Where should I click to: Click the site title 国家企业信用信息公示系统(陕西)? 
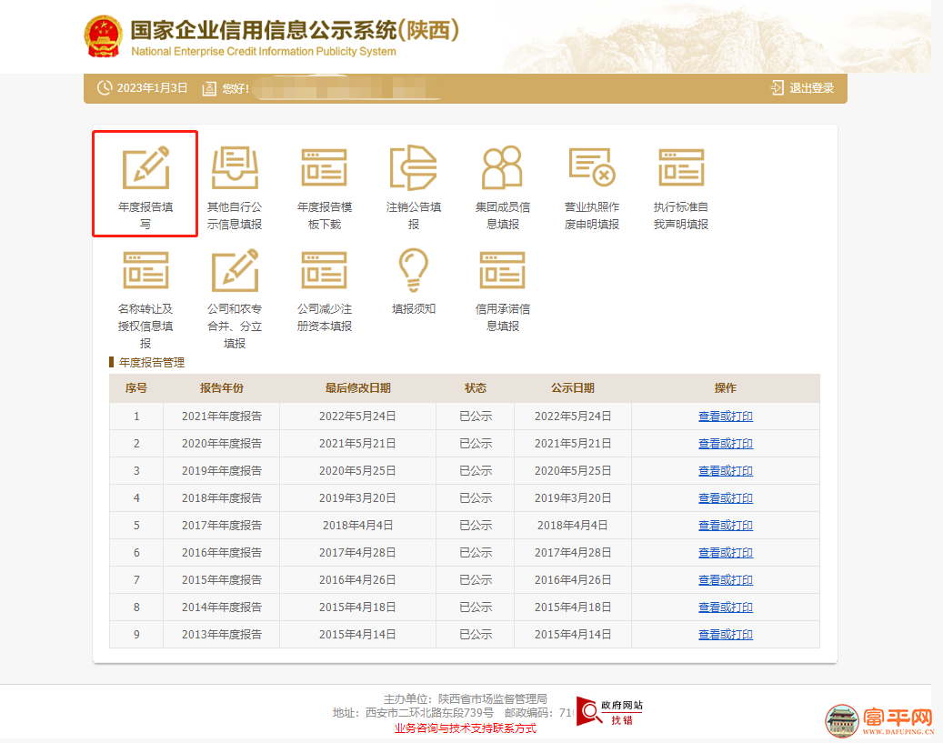click(x=295, y=30)
